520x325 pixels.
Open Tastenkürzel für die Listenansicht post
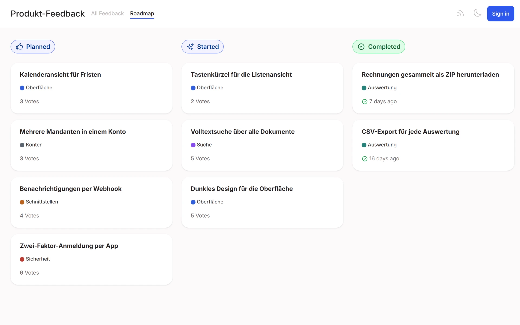tap(262, 88)
